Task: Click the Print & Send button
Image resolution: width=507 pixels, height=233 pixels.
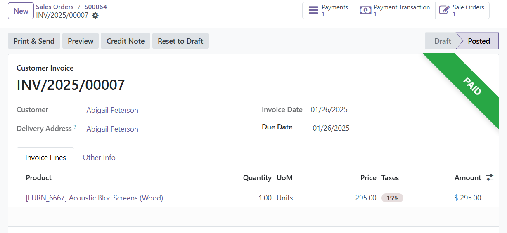Action: point(34,41)
